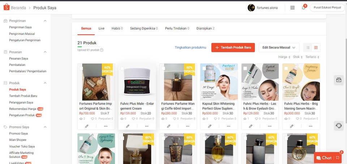This screenshot has width=347, height=164.
Task: Select checkbox on Fortunes Parfume Import Original
Action: coord(81,68)
